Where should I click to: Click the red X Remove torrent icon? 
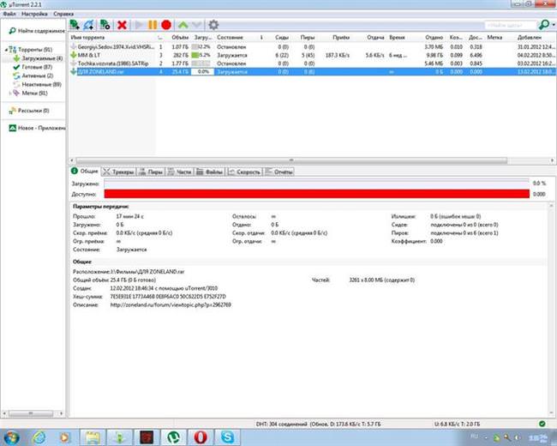click(x=122, y=25)
